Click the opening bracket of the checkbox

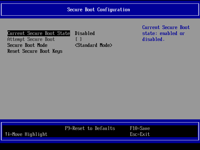[x=76, y=39]
